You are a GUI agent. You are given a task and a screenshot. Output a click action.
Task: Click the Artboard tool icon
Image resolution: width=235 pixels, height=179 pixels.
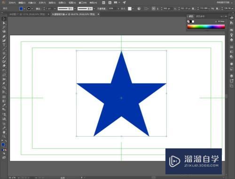[4, 124]
